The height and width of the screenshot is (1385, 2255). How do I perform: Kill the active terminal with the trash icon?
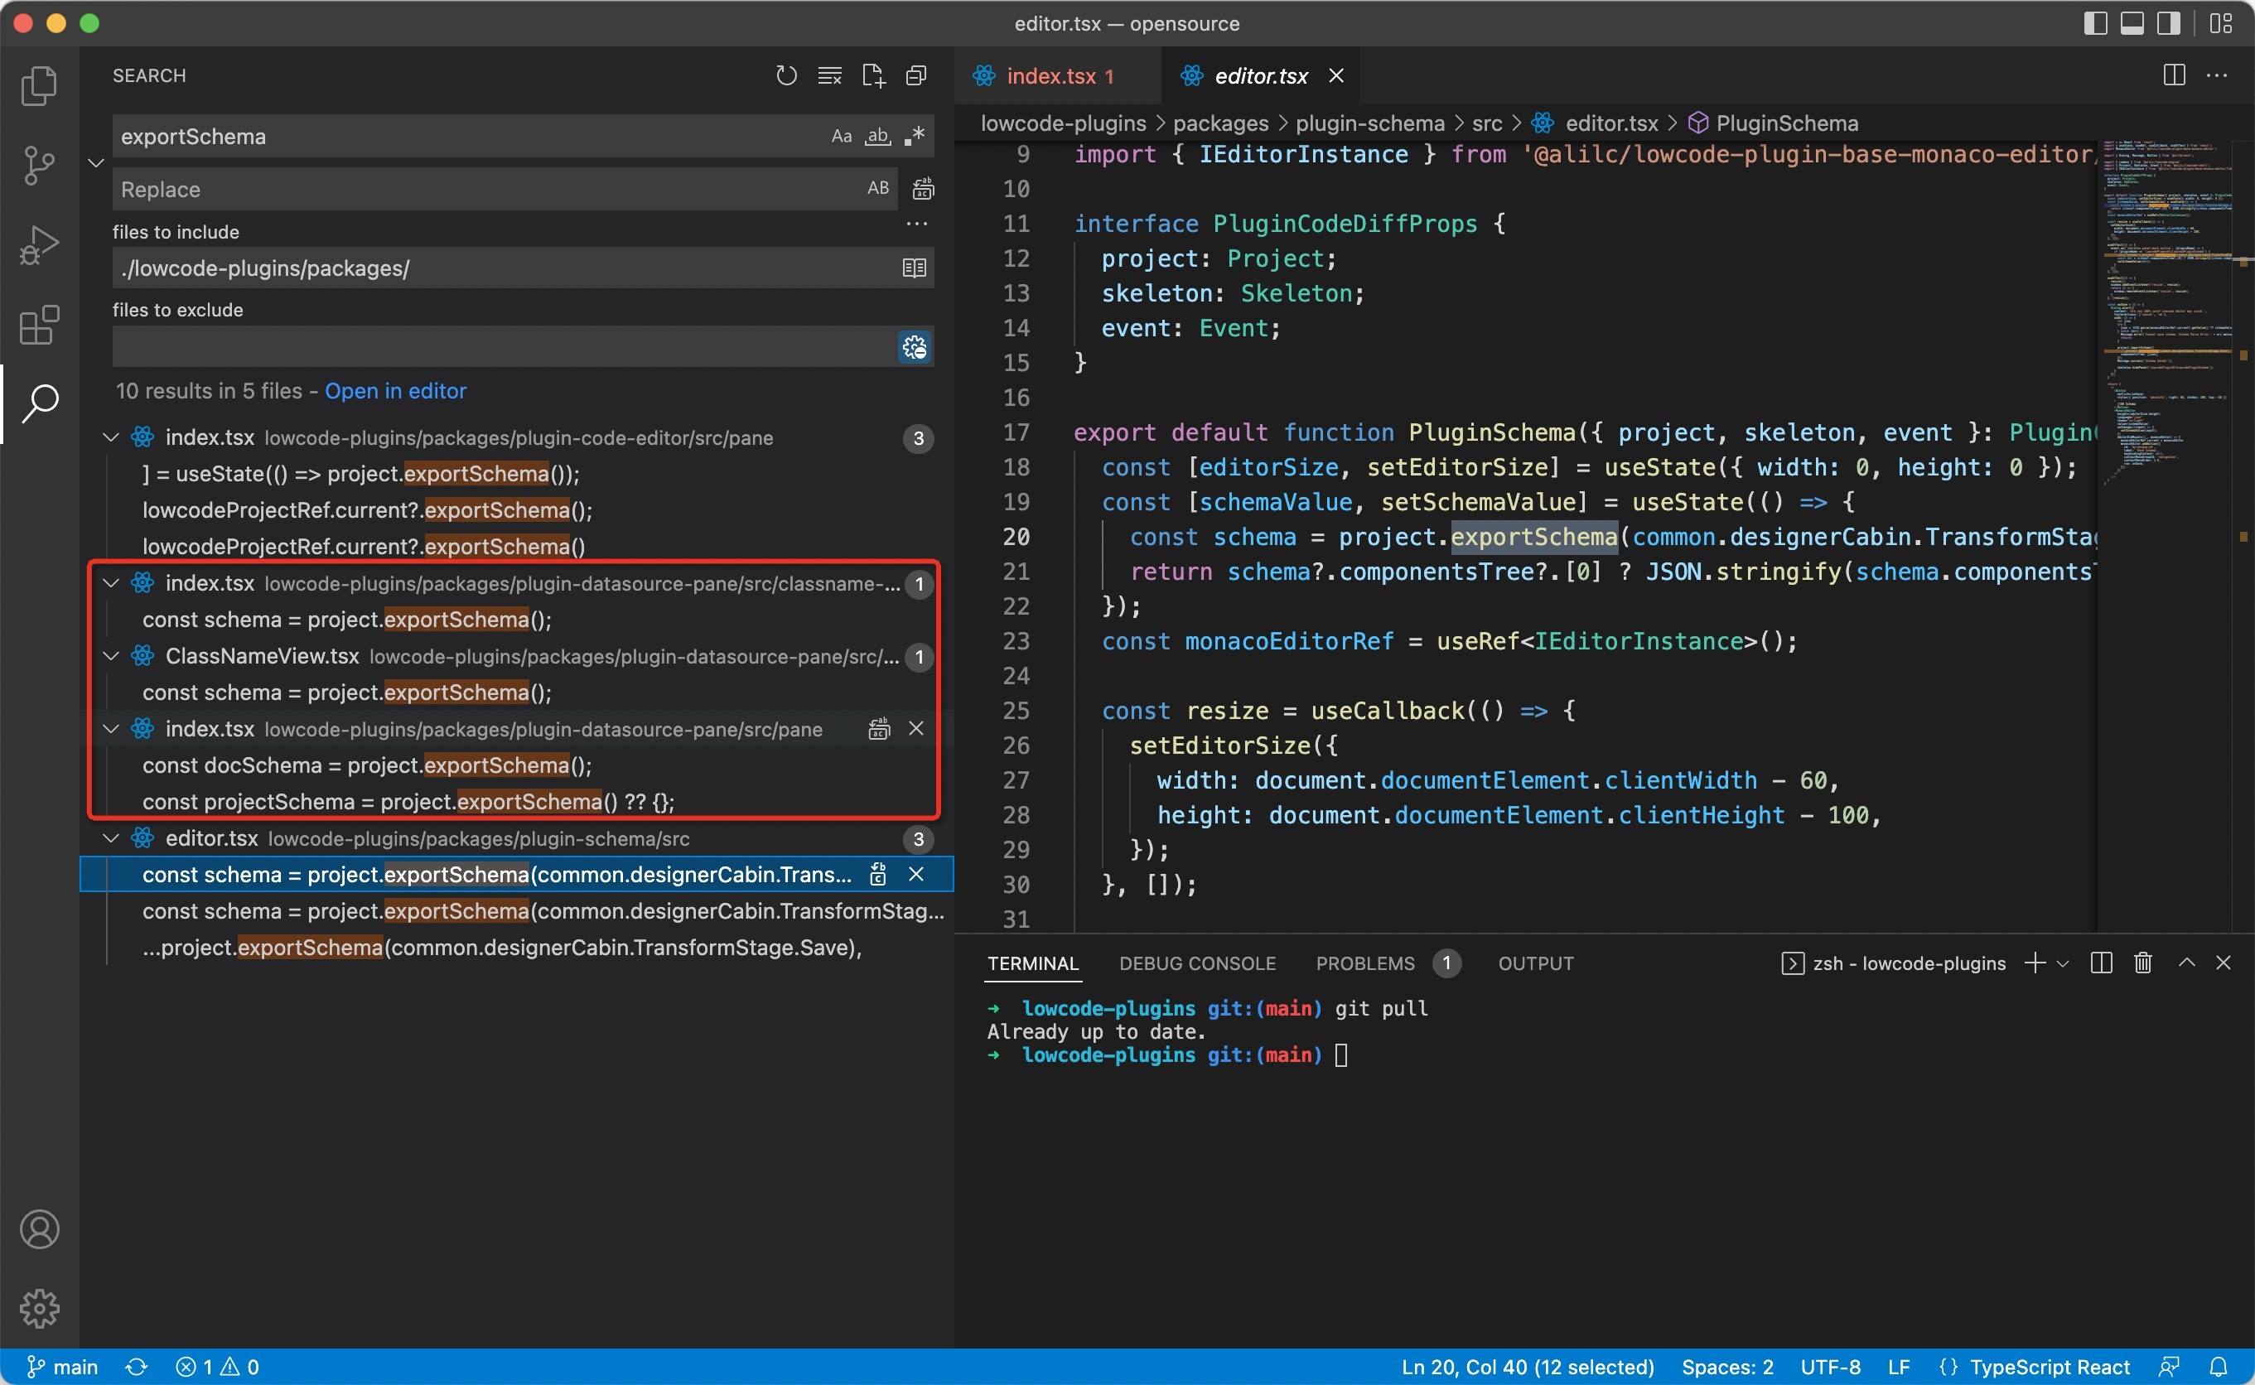[x=2142, y=963]
